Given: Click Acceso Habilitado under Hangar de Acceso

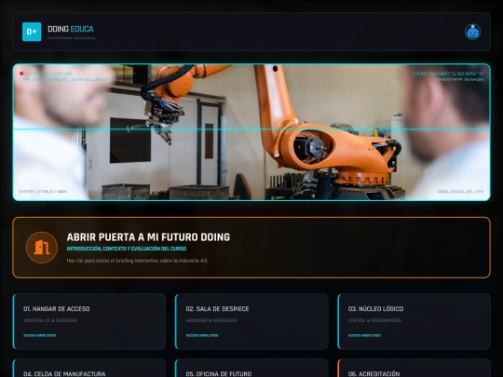Looking at the screenshot, I should tap(39, 336).
